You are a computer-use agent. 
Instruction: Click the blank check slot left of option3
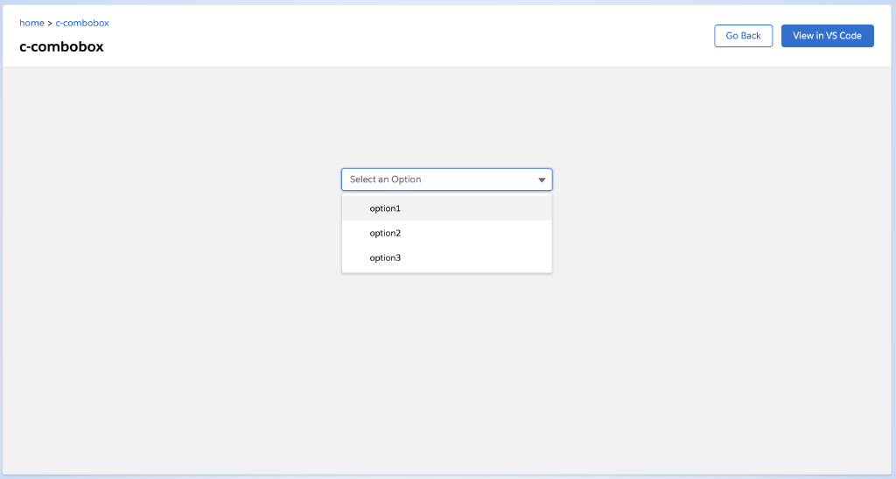coord(356,257)
